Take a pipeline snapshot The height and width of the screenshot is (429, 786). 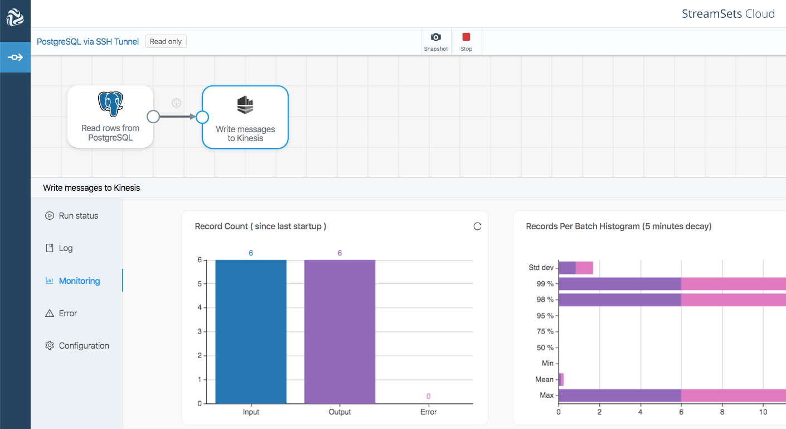tap(436, 42)
